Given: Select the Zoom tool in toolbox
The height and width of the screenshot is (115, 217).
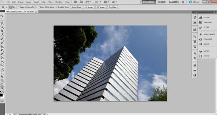Looking at the screenshot, I should 2,88.
